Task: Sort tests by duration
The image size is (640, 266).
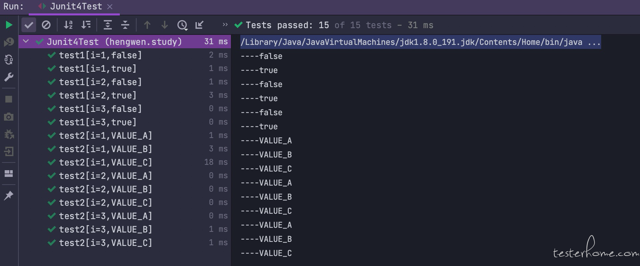Action: point(86,25)
